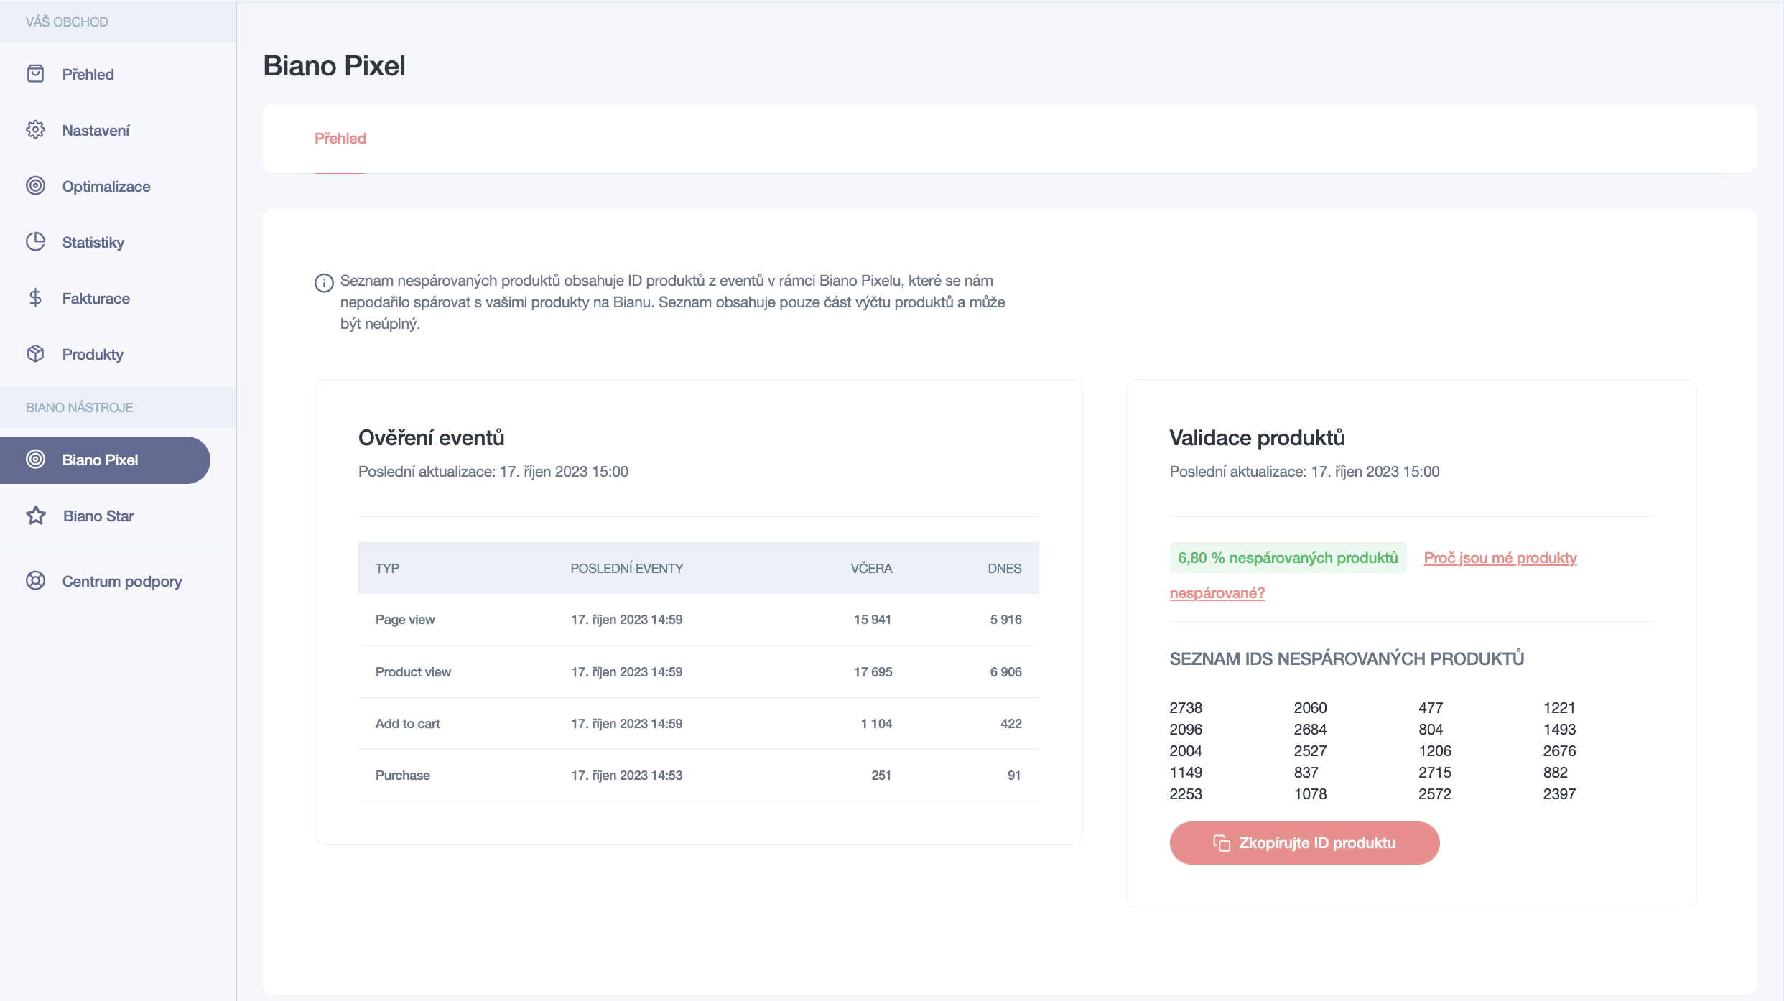This screenshot has width=1784, height=1001.
Task: Switch to the Přehled tab
Action: tap(340, 139)
